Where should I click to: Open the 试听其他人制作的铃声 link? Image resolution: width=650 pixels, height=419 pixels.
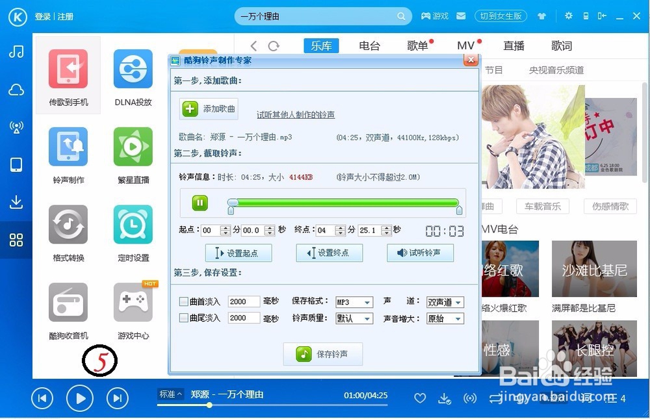click(296, 115)
